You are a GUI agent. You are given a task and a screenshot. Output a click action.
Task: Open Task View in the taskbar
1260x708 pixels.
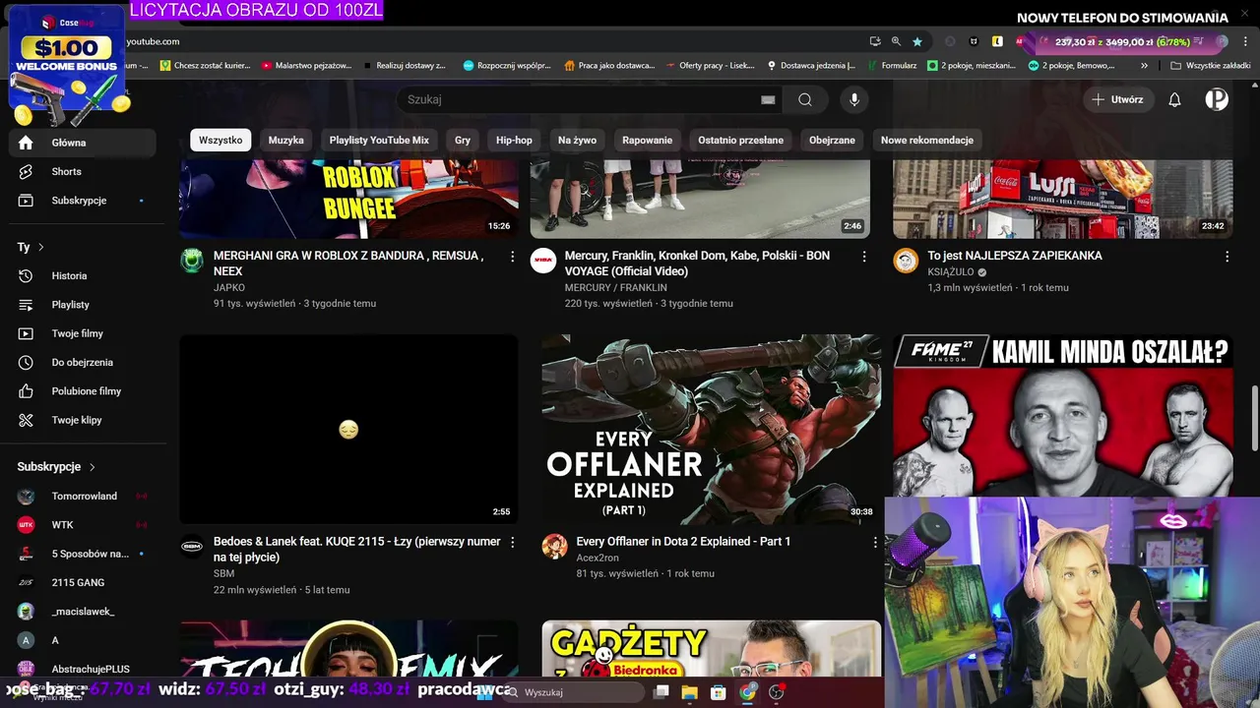click(661, 692)
